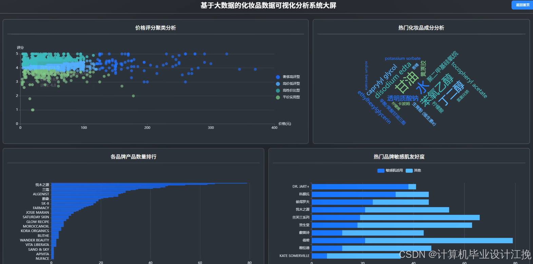The image size is (533, 264).
Task: Click the 生育酚 (维生素e) word
Action: (x=424, y=114)
